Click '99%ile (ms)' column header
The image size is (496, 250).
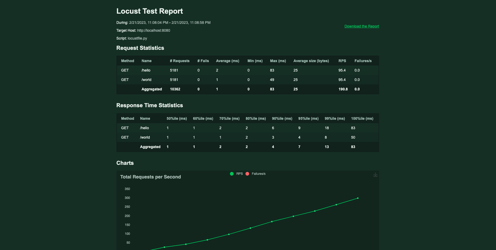(335, 118)
